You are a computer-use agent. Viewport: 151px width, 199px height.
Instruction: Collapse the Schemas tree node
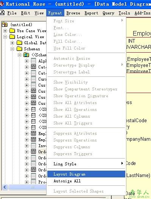click(12, 49)
